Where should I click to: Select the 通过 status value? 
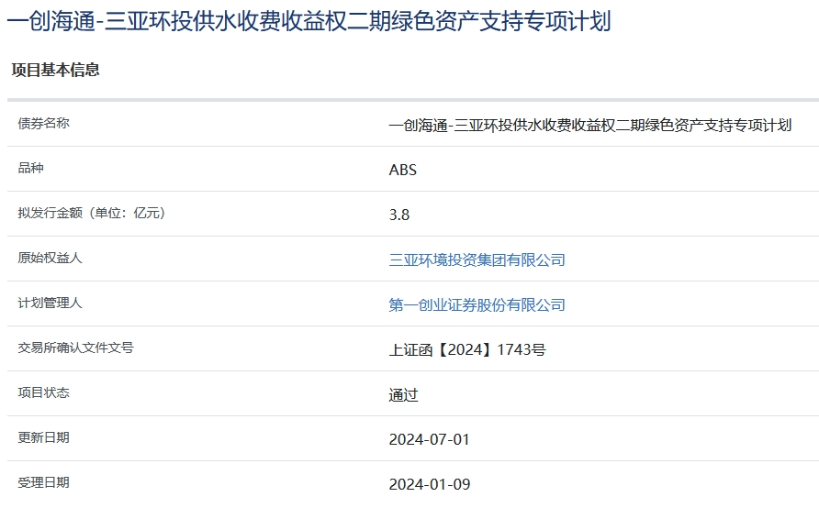coord(403,395)
